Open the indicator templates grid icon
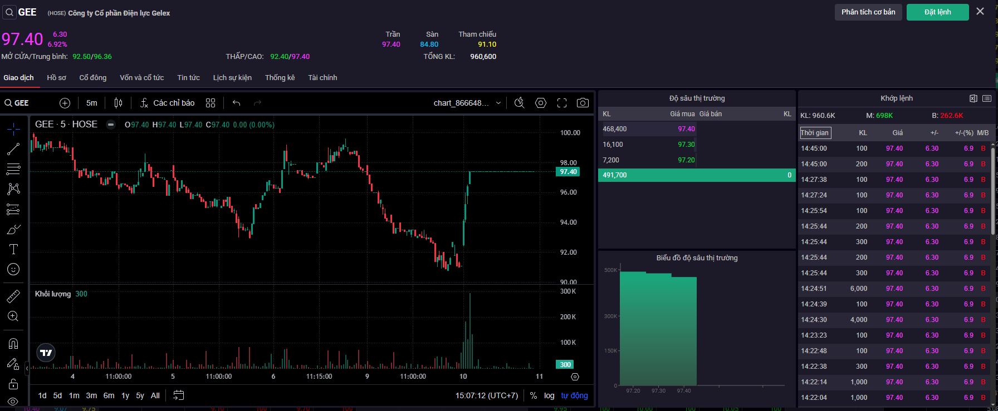Image resolution: width=998 pixels, height=411 pixels. [x=211, y=103]
